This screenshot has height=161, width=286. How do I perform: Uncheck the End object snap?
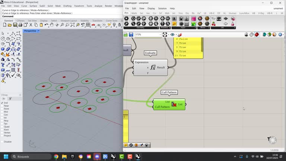coord(2,102)
